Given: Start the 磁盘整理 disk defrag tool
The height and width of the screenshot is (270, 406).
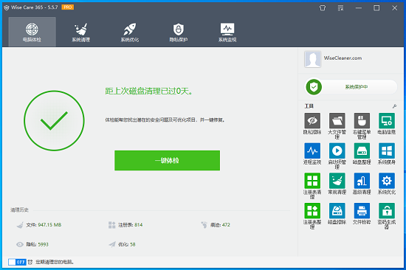Looking at the screenshot, I should click(362, 153).
